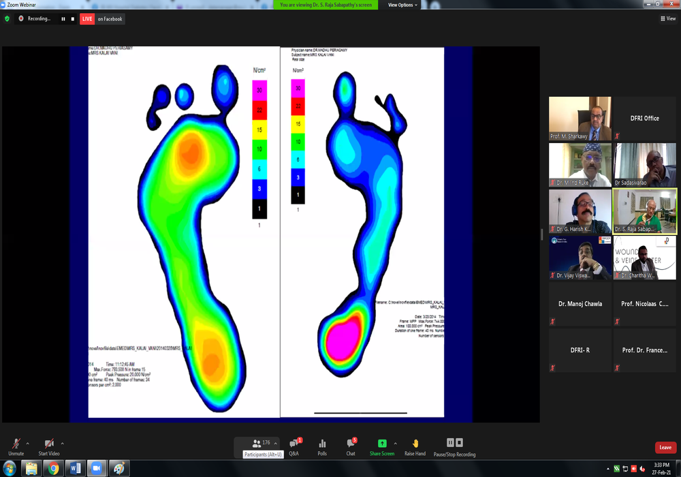
Task: Open Google Chrome from the taskbar
Action: [53, 468]
